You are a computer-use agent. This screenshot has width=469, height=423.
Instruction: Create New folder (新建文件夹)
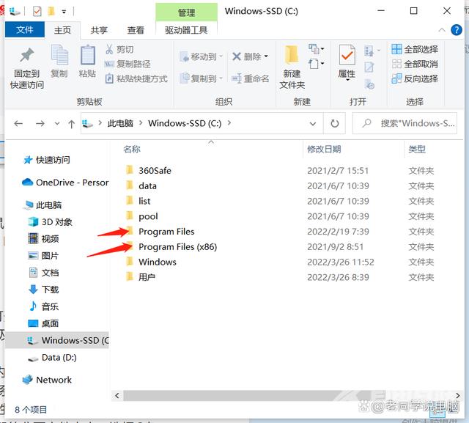[x=292, y=67]
